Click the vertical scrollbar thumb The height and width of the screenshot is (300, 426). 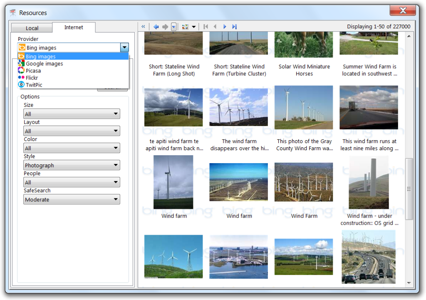(x=409, y=189)
